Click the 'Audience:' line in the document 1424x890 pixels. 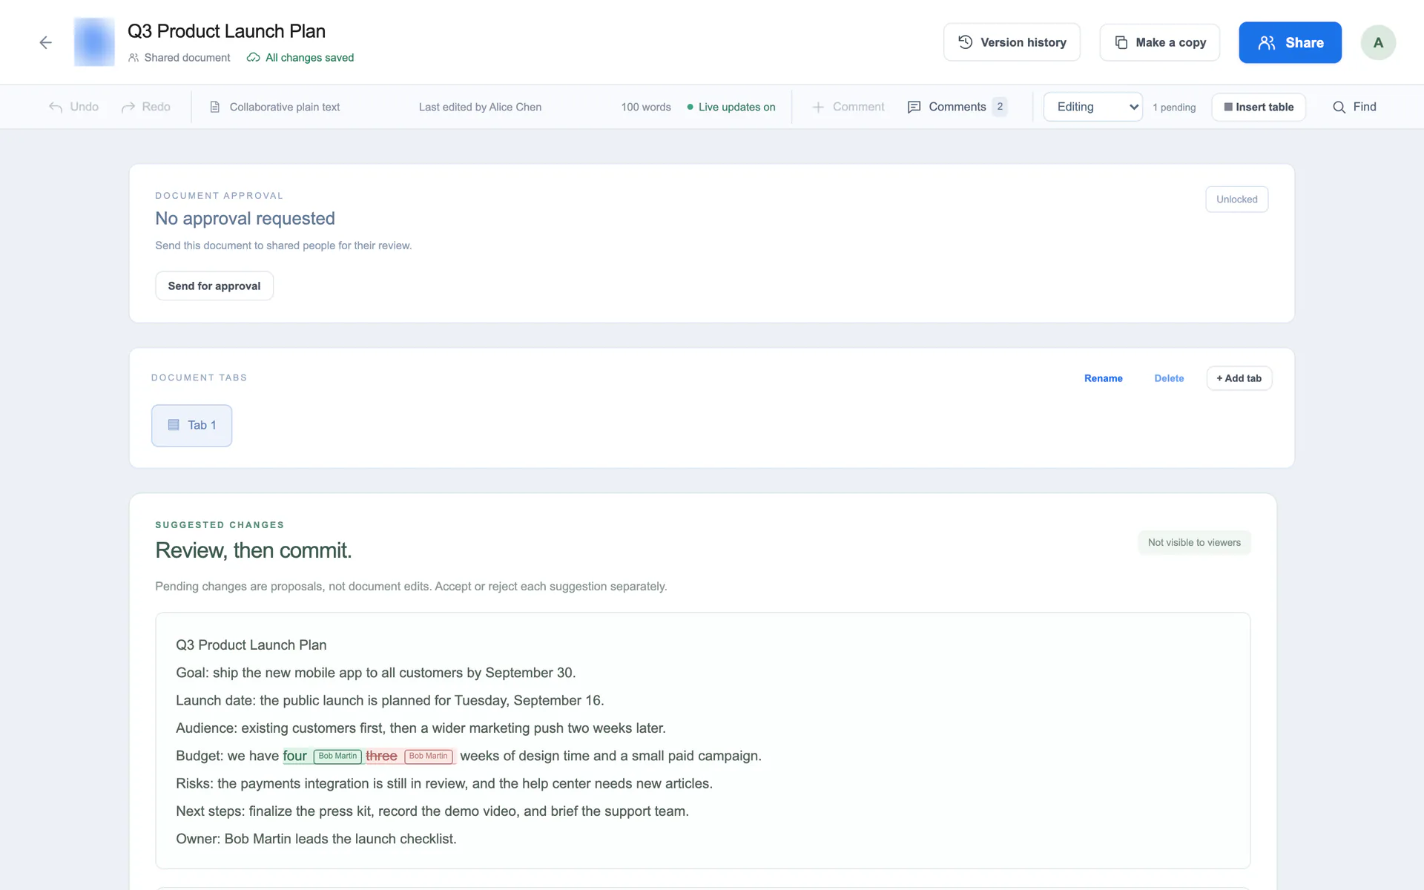(x=421, y=728)
